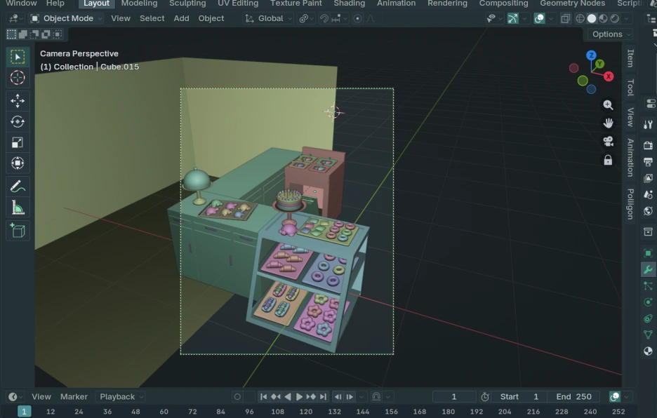Open timeline editor type dropdown
The height and width of the screenshot is (418, 657).
click(15, 397)
